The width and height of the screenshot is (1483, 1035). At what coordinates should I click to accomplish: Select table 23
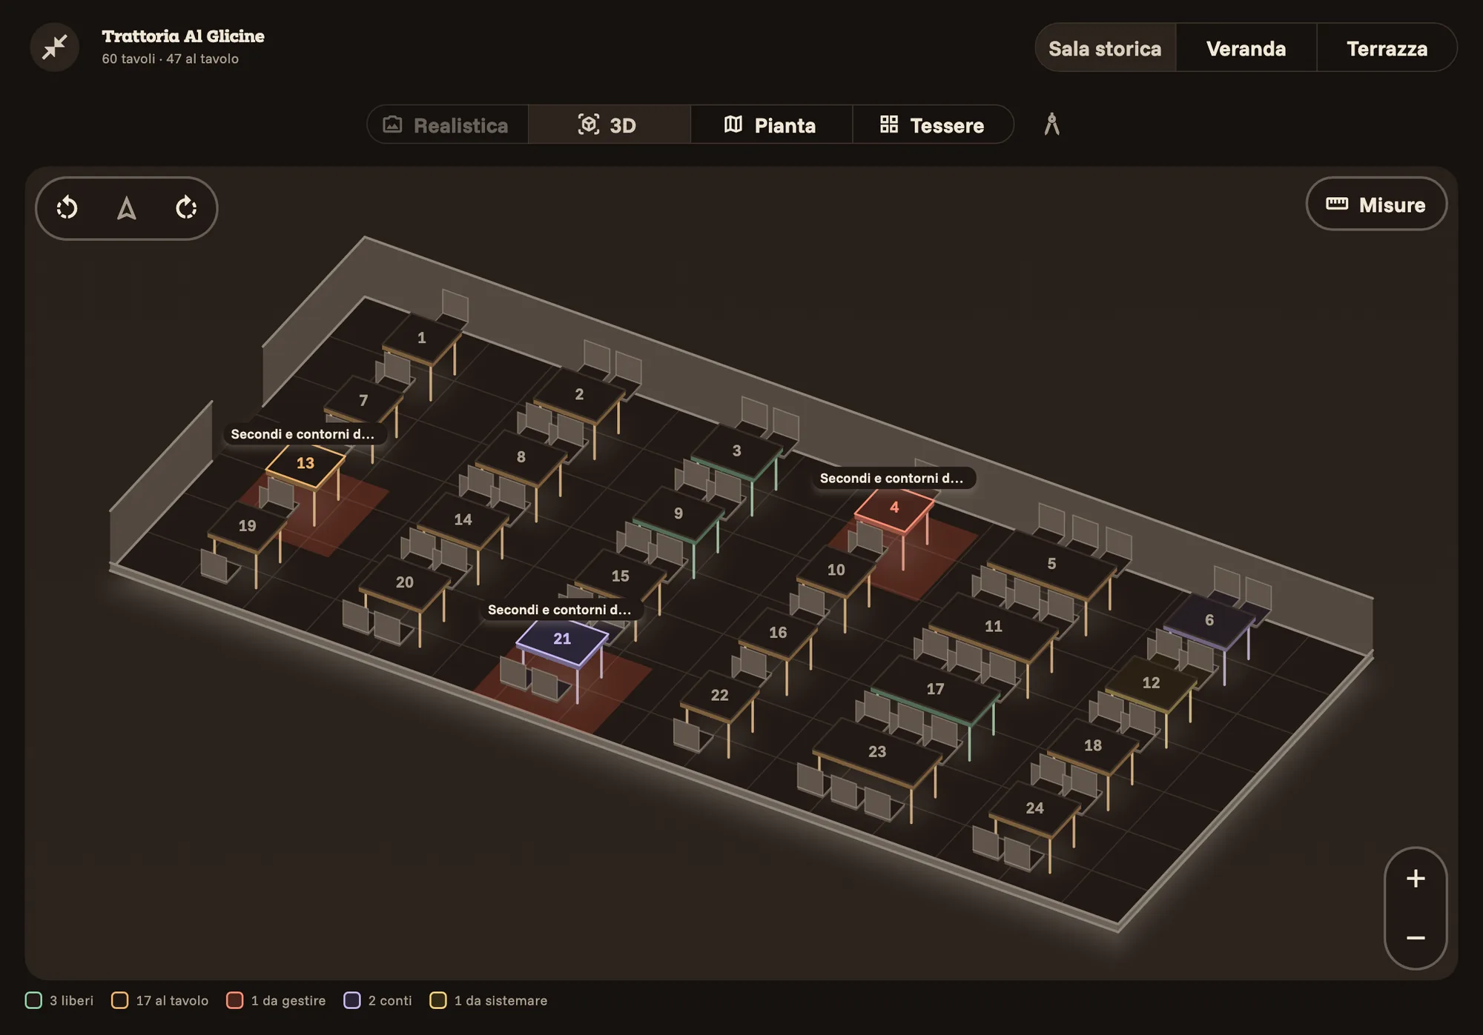pos(877,753)
